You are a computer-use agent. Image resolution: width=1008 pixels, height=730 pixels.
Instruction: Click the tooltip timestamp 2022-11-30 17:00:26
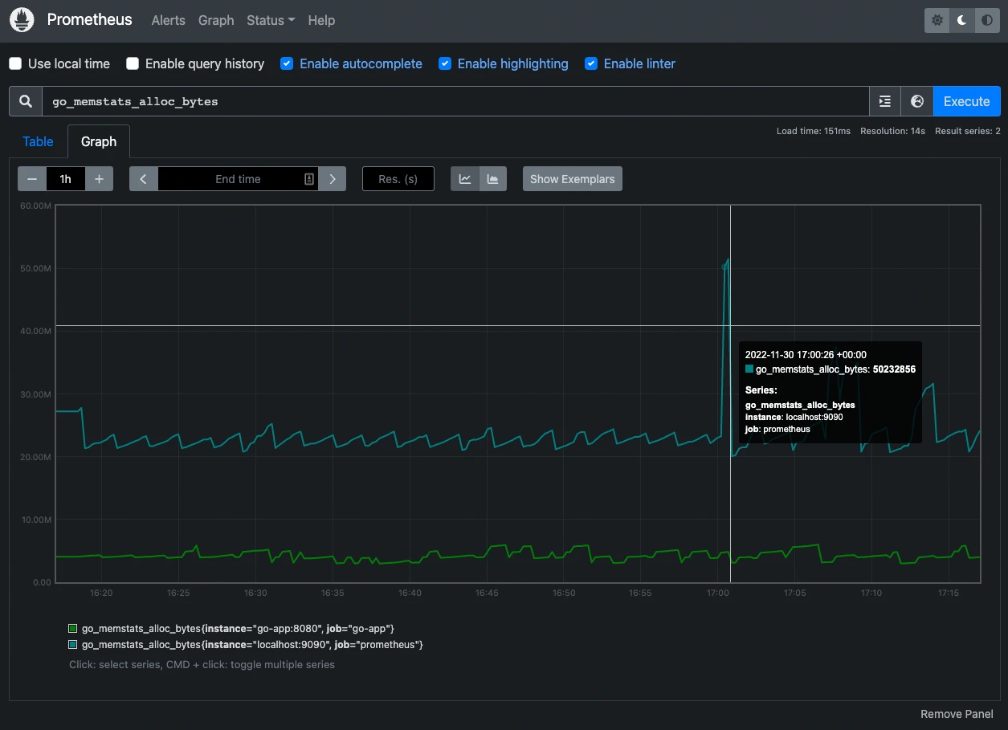click(x=806, y=354)
